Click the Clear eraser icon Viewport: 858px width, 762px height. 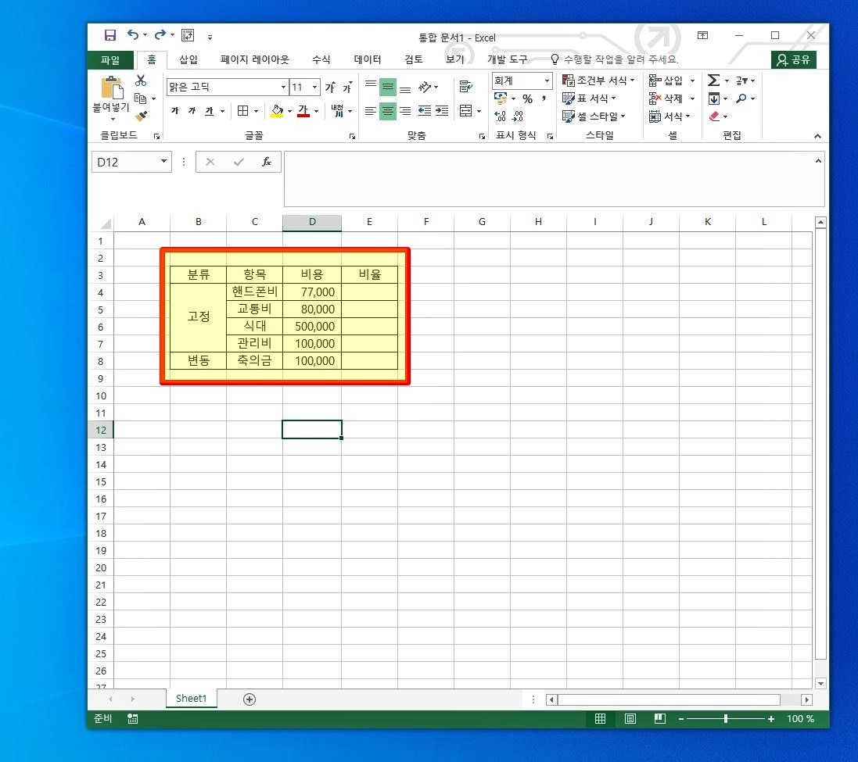(x=714, y=116)
